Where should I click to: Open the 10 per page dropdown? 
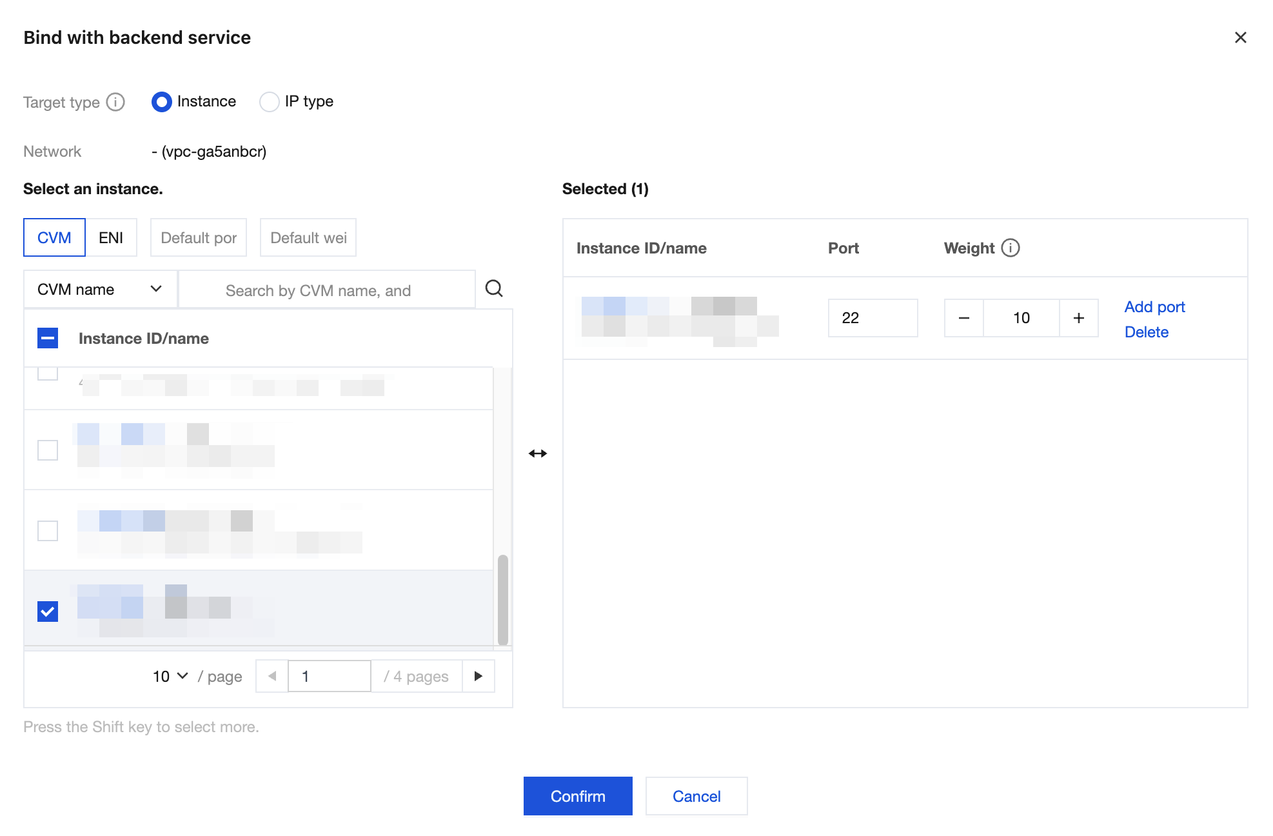[x=170, y=676]
